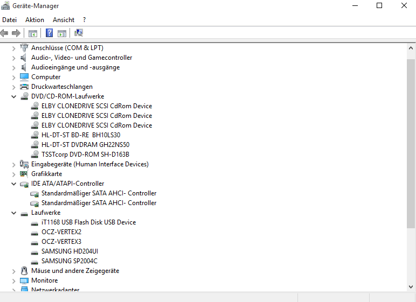Expand the Anschlüsse (COM & LPT) node
The height and width of the screenshot is (302, 416).
[14, 48]
